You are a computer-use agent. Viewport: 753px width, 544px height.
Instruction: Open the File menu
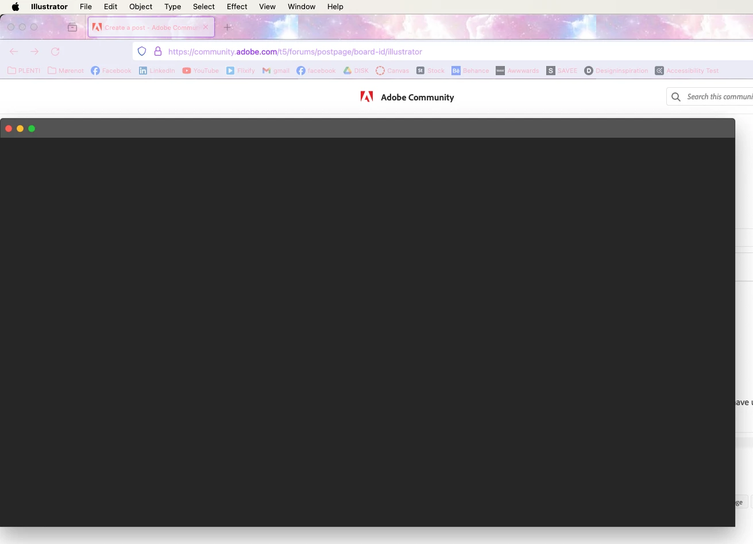tap(86, 7)
